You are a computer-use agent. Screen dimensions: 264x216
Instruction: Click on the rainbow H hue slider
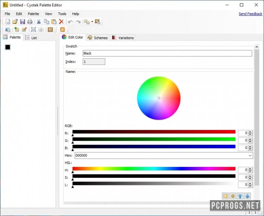point(154,169)
